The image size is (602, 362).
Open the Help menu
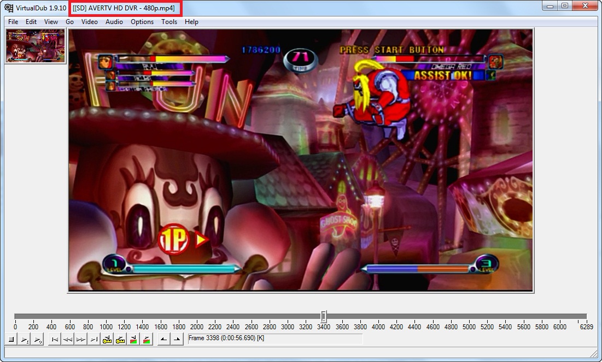click(x=191, y=22)
